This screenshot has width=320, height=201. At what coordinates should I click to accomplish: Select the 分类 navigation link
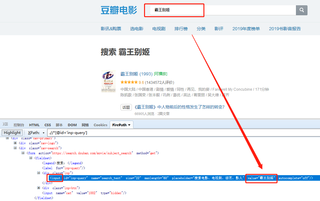pos(201,29)
